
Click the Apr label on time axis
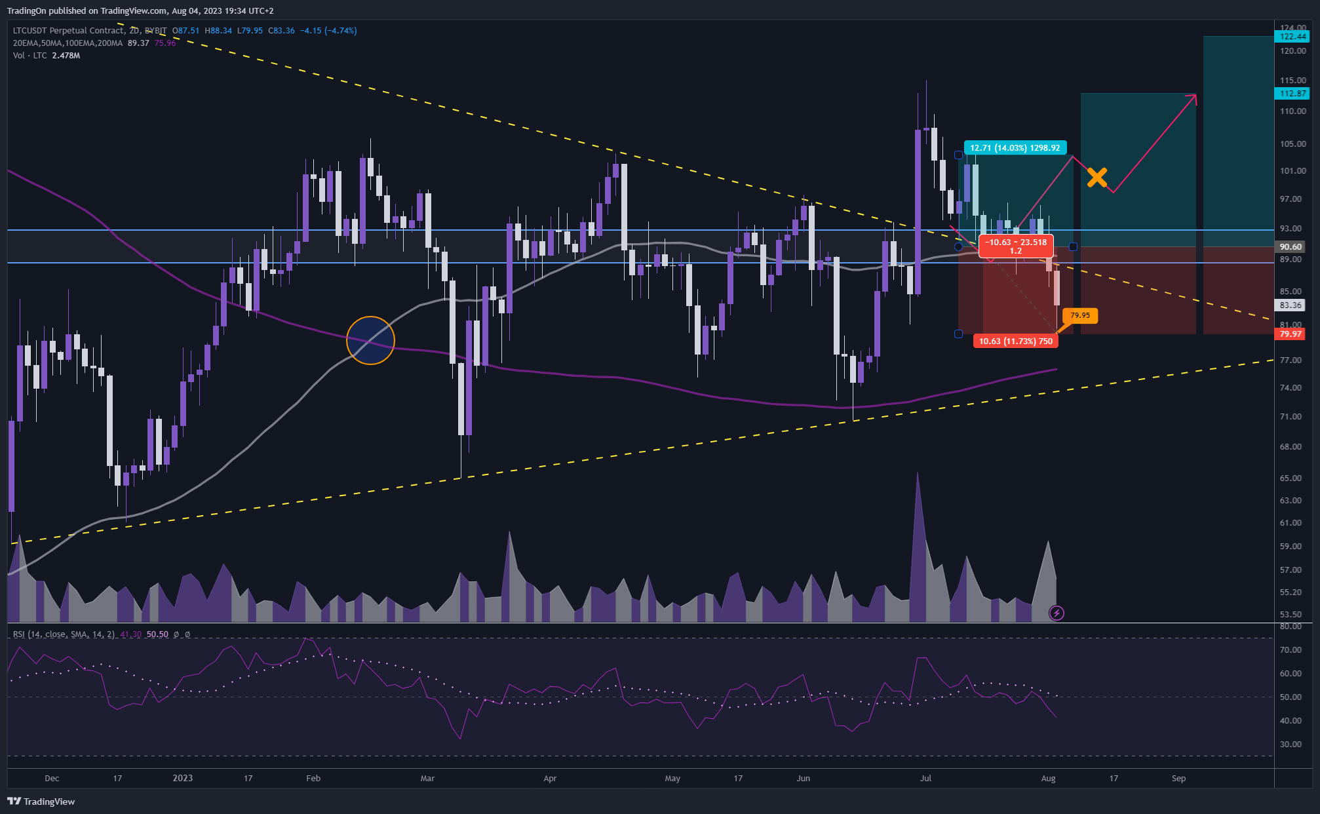[550, 779]
